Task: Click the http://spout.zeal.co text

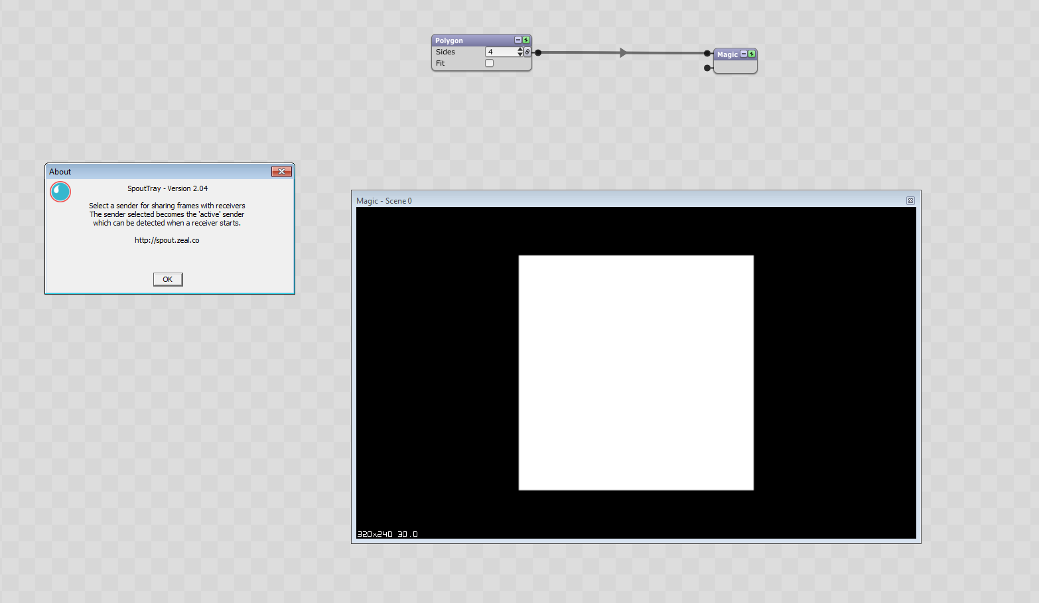Action: 167,240
